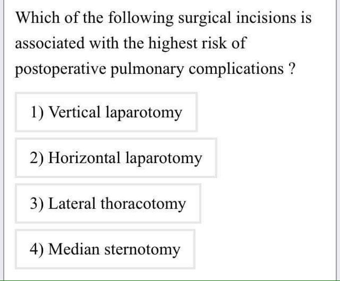The width and height of the screenshot is (340, 281).
Task: Select Median sternotomy as the answer
Action: [105, 249]
